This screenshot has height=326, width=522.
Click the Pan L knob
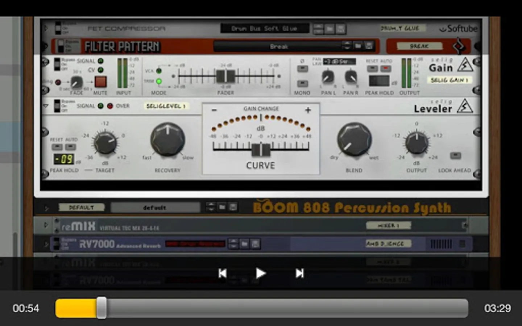(328, 77)
